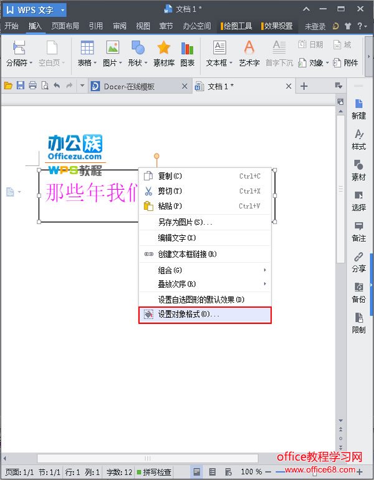Toggle 拼写检查 spell check in status bar
The image size is (374, 480).
click(155, 472)
